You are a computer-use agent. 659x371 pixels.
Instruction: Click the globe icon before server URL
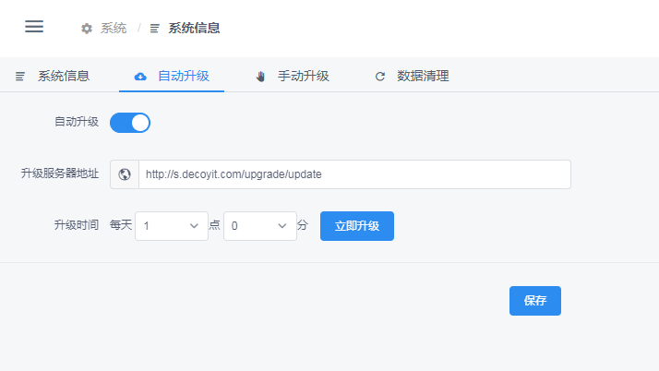click(125, 174)
